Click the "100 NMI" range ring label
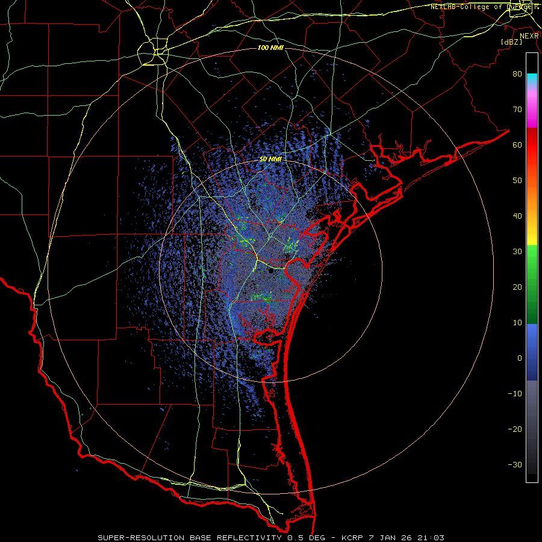 (x=270, y=48)
